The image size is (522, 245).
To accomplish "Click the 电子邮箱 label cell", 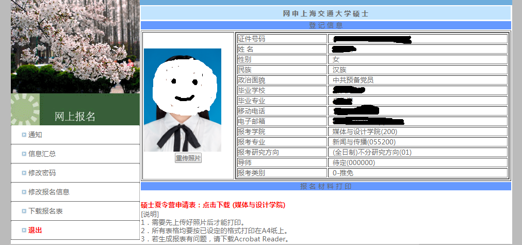I will coord(282,121).
